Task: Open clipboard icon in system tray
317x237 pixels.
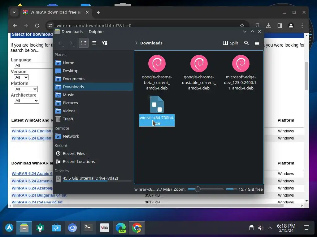Action: [252, 228]
